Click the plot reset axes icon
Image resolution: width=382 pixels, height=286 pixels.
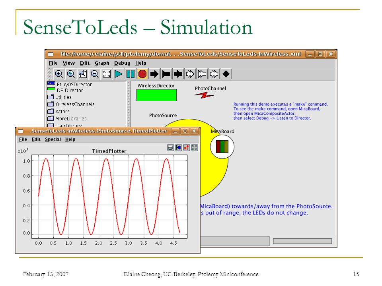pos(178,147)
